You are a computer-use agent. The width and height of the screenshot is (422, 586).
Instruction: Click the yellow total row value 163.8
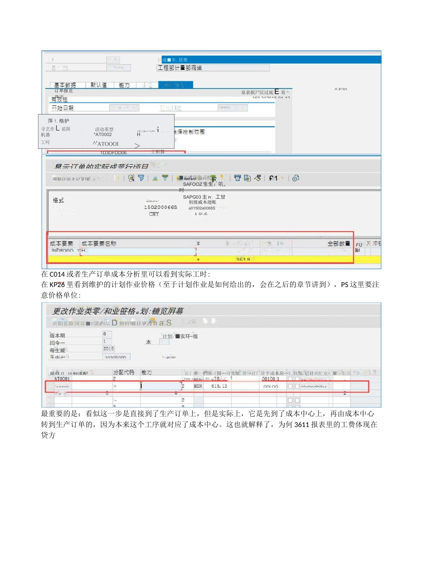[x=243, y=260]
